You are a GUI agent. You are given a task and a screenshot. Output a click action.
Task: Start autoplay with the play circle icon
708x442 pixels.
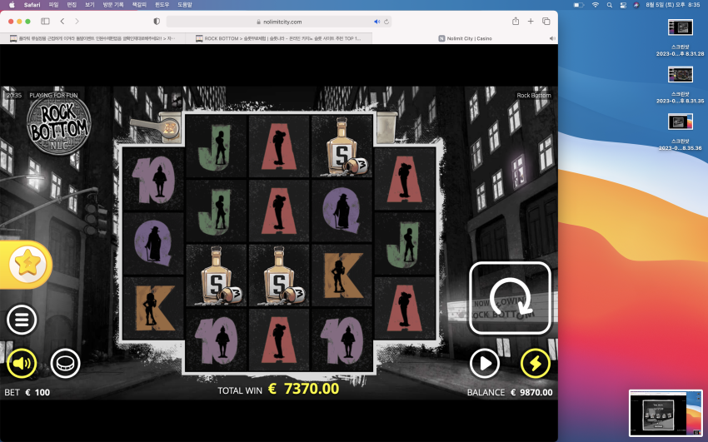pyautogui.click(x=485, y=363)
